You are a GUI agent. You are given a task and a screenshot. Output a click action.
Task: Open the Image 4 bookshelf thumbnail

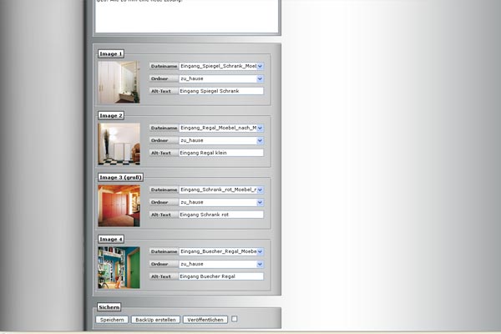(119, 267)
